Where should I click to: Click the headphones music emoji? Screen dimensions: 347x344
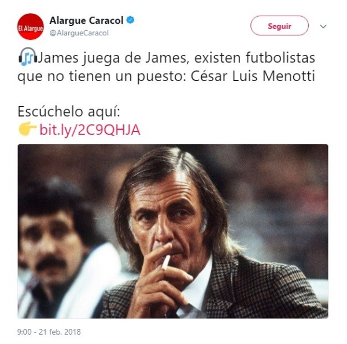coord(28,57)
